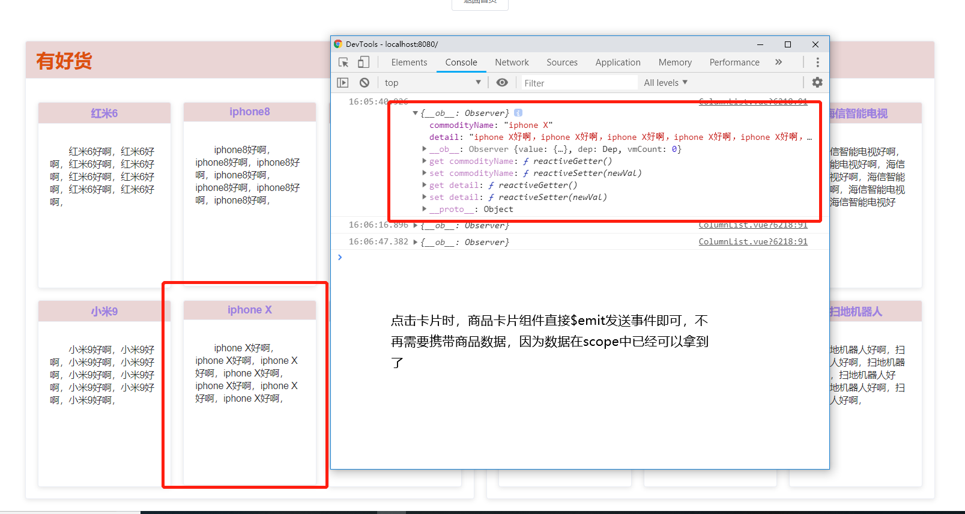Open the 小米9 product card
Viewport: 965px width, 514px height.
[x=104, y=393]
